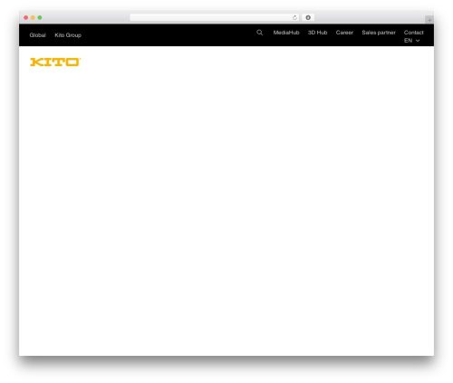Maximize the window with green button

pos(40,17)
